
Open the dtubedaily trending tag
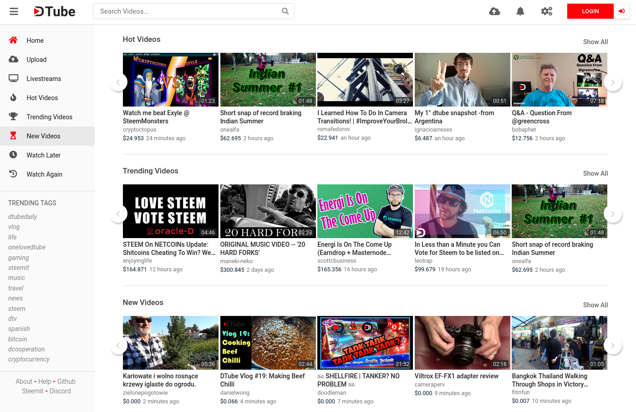pos(23,217)
